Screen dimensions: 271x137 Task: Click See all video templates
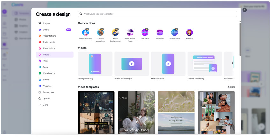pyautogui.click(x=231, y=87)
